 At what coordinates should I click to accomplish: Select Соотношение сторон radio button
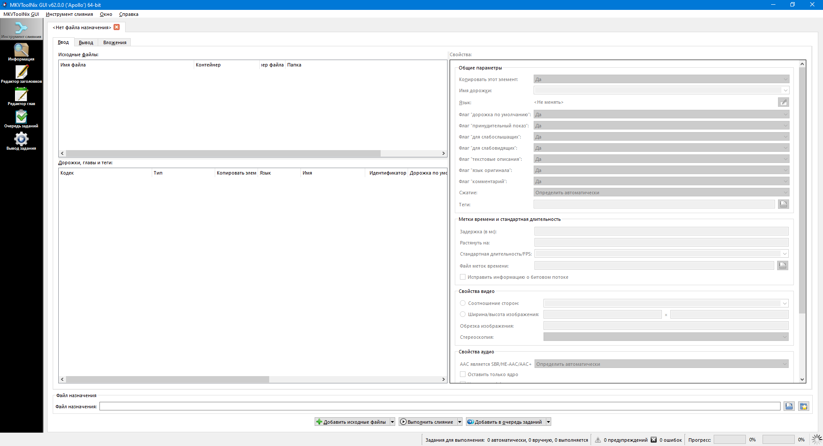[x=463, y=303]
